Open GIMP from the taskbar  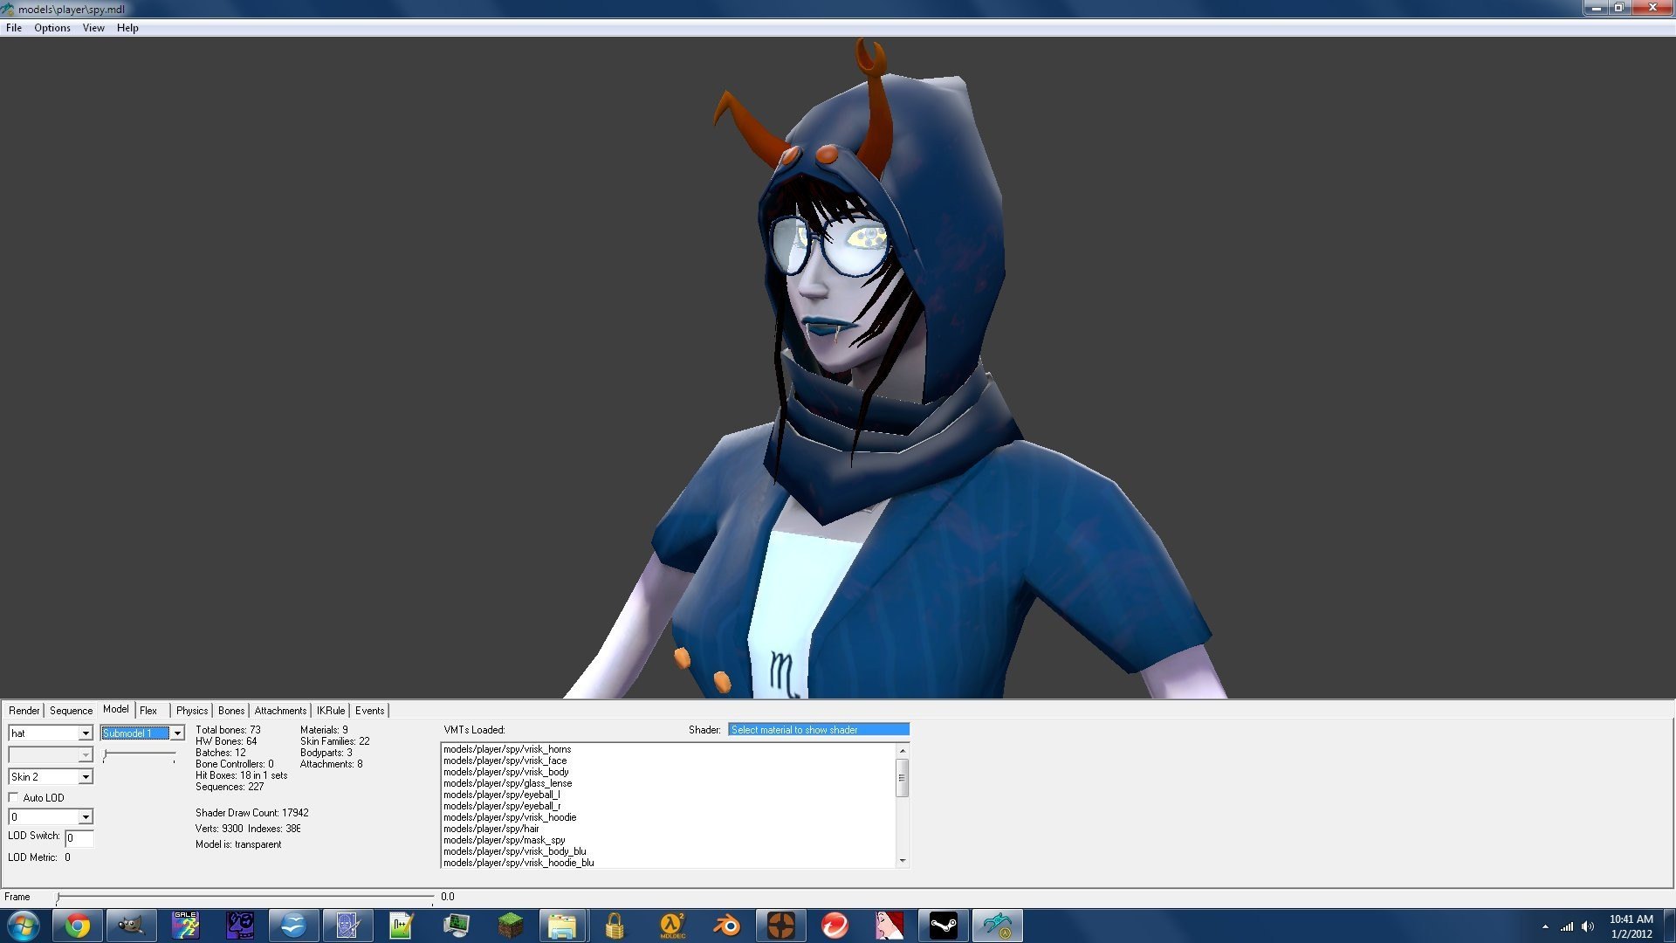(131, 926)
